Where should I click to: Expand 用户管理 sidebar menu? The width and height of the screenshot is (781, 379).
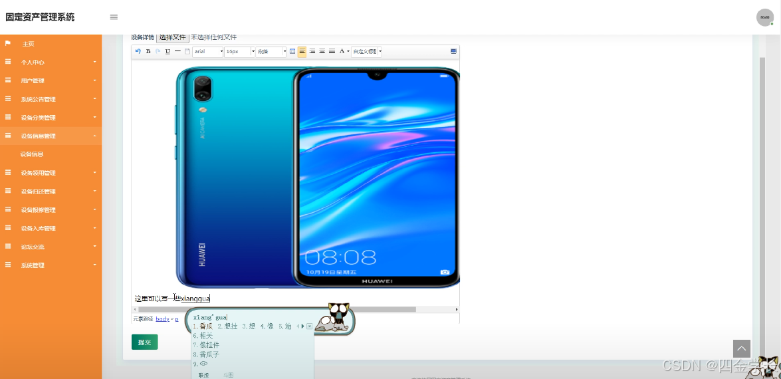(51, 80)
